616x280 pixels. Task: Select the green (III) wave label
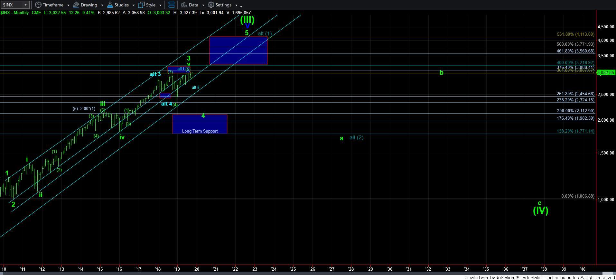click(x=247, y=19)
